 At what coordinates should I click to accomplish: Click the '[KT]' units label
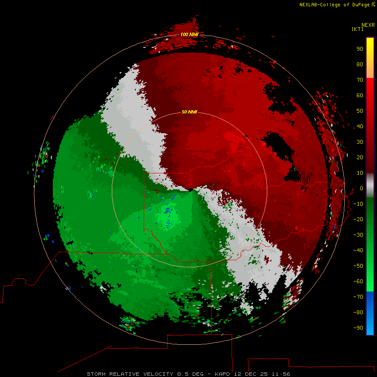[357, 29]
